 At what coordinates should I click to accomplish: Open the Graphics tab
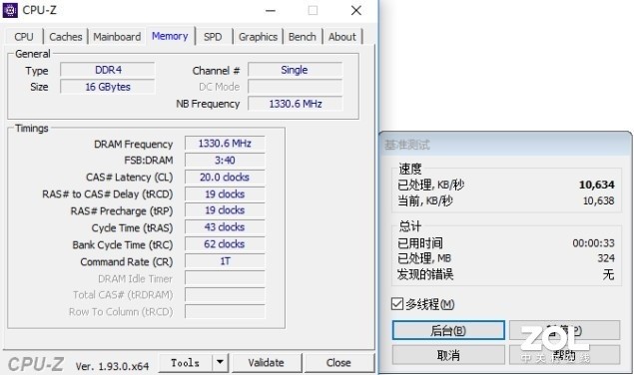pyautogui.click(x=258, y=37)
